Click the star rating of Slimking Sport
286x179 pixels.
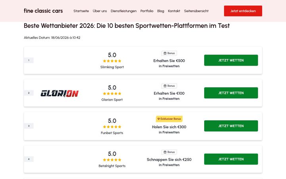(112, 61)
